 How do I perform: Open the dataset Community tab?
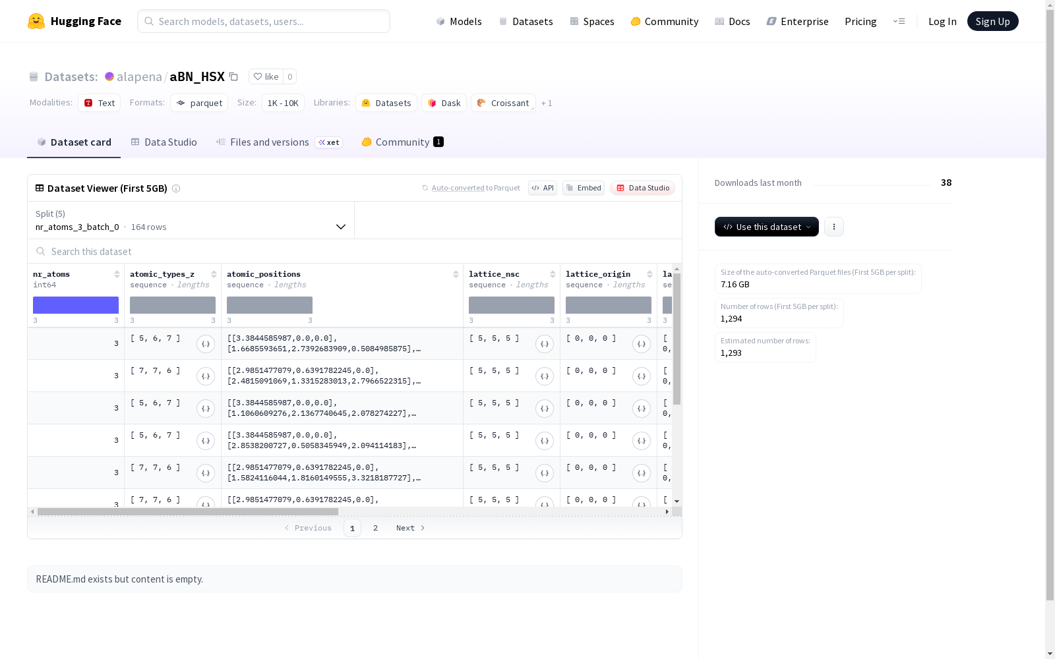click(x=402, y=142)
